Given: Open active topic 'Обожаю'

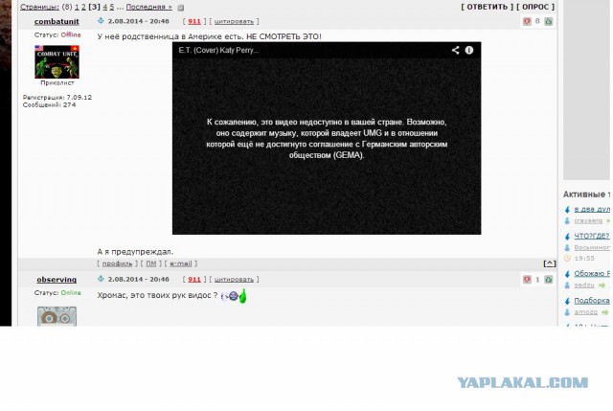Looking at the screenshot, I should [x=592, y=274].
